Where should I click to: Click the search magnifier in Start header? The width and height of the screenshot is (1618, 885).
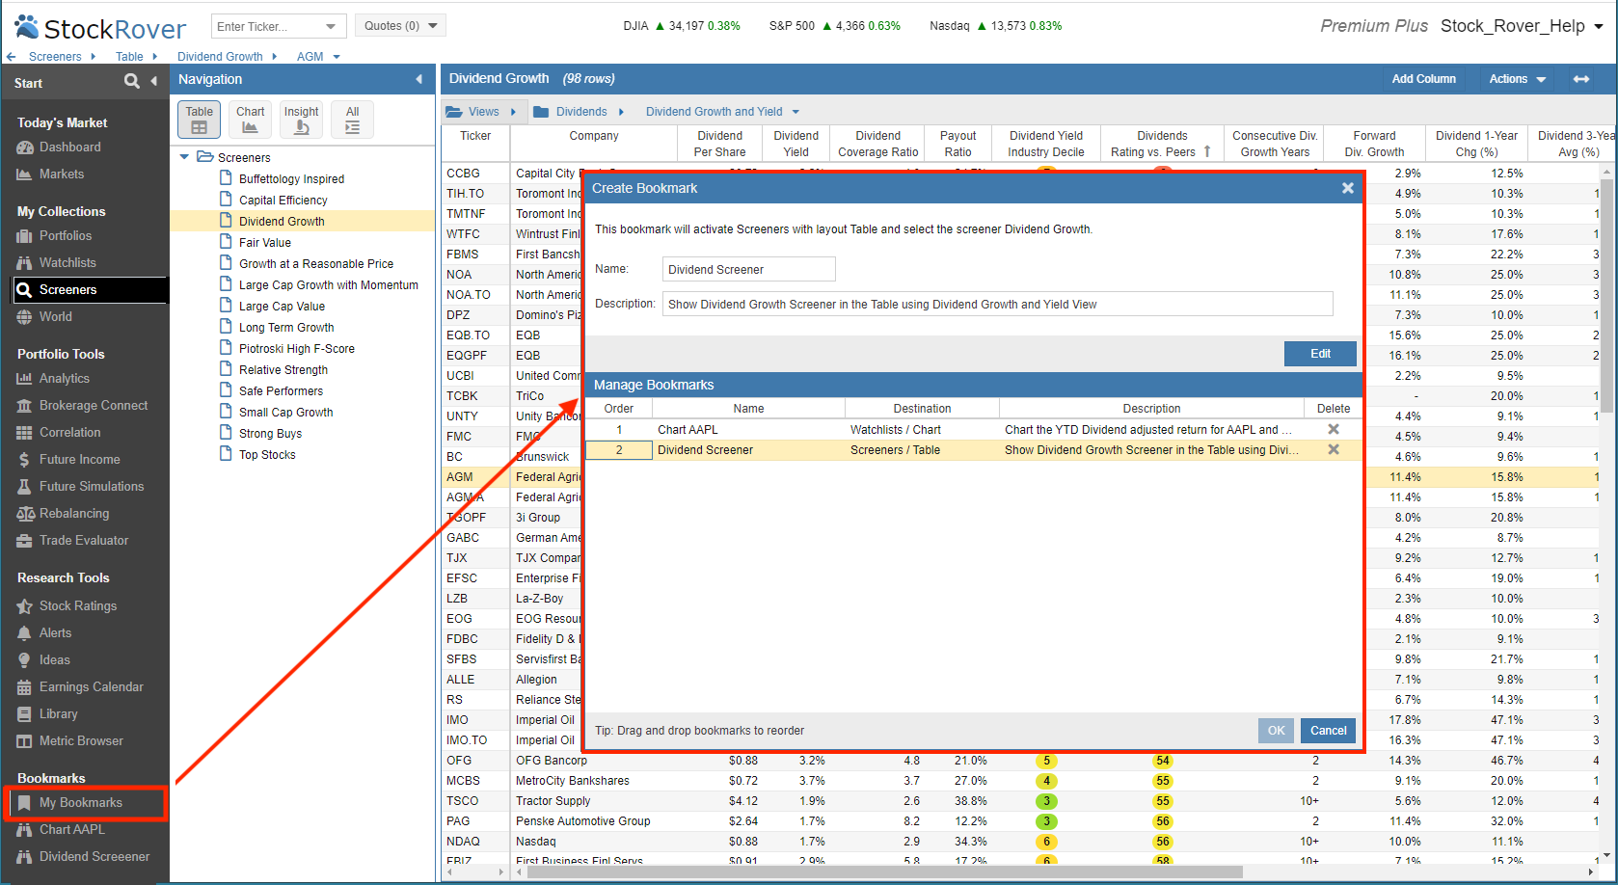(x=132, y=82)
